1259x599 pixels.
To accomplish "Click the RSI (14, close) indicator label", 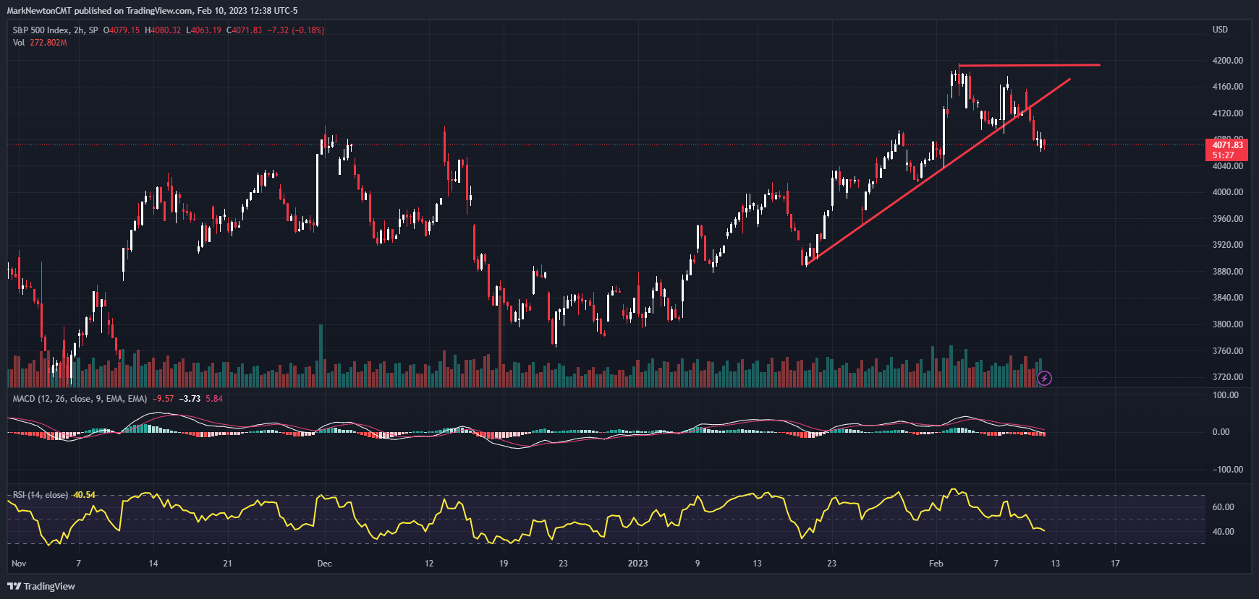I will pos(41,495).
